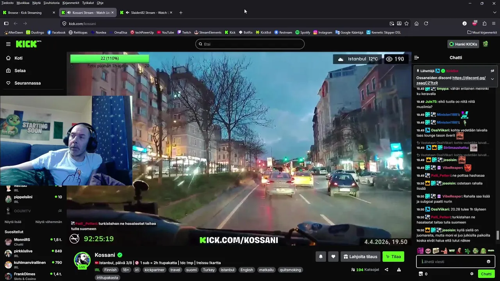
Task: Open the Kirjanmerkit menu
Action: click(71, 3)
